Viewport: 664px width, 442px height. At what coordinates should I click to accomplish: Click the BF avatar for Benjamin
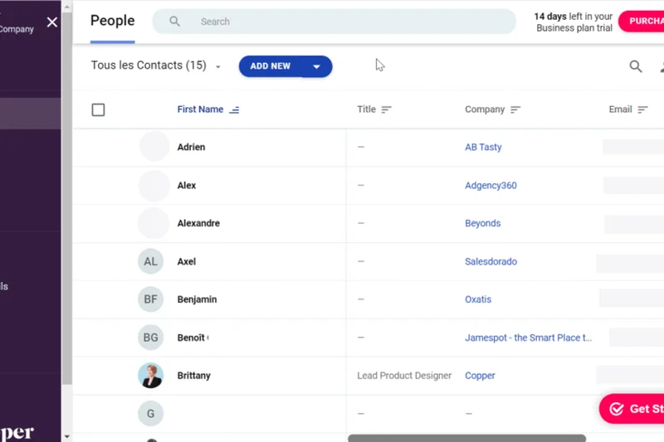pyautogui.click(x=150, y=299)
